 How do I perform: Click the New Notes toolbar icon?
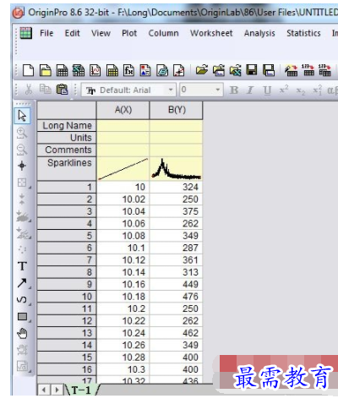162,70
